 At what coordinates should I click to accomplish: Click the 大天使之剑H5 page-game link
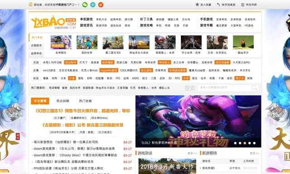242,63
